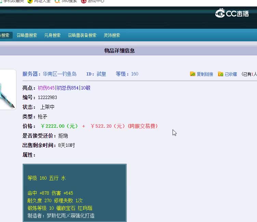This screenshot has height=222, width=257.
Task: Switch to 元身搜索 tab
Action: point(52,35)
